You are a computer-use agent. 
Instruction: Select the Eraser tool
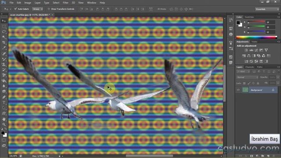pos(4,75)
